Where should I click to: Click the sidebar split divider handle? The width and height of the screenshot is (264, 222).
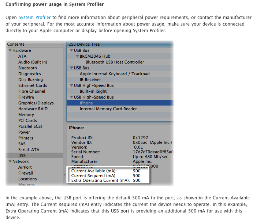point(65,175)
